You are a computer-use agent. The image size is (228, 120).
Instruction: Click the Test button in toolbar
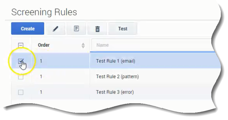tap(123, 29)
